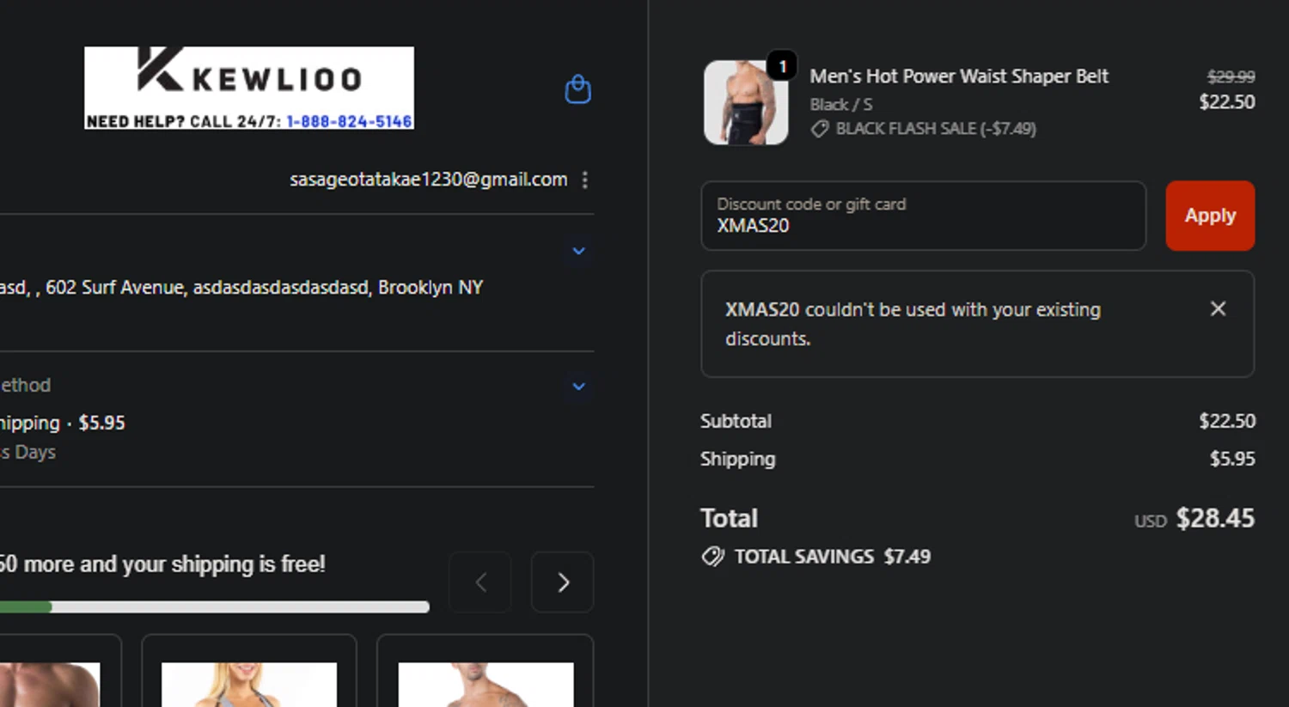
Task: Show next recommended products with right arrow
Action: pos(562,582)
